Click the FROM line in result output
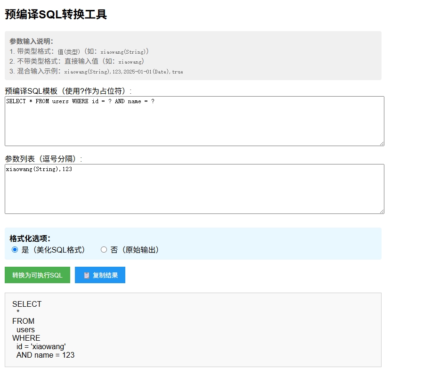 [x=23, y=321]
